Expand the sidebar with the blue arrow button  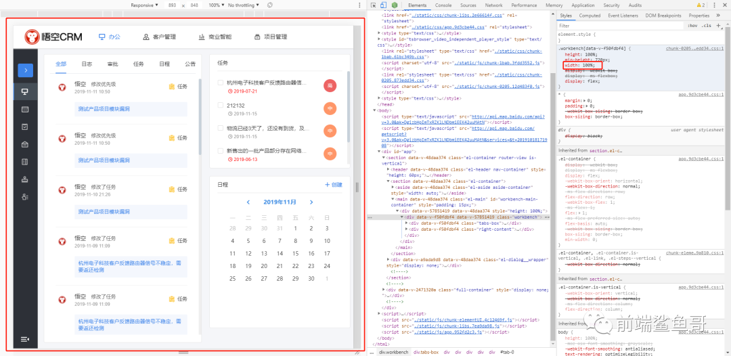[25, 69]
